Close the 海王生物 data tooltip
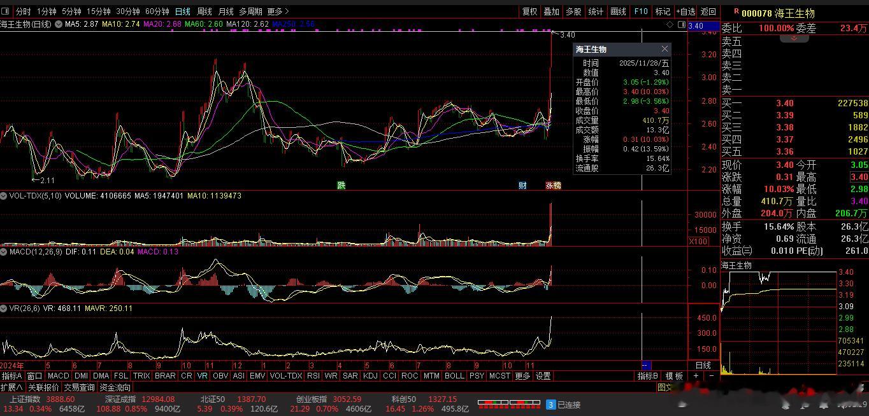 pyautogui.click(x=664, y=49)
